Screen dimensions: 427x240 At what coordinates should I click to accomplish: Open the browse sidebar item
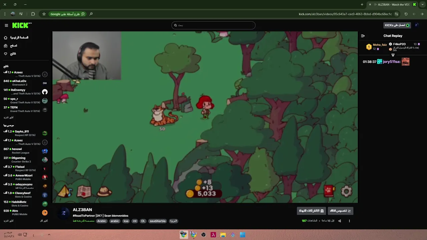(x=10, y=46)
